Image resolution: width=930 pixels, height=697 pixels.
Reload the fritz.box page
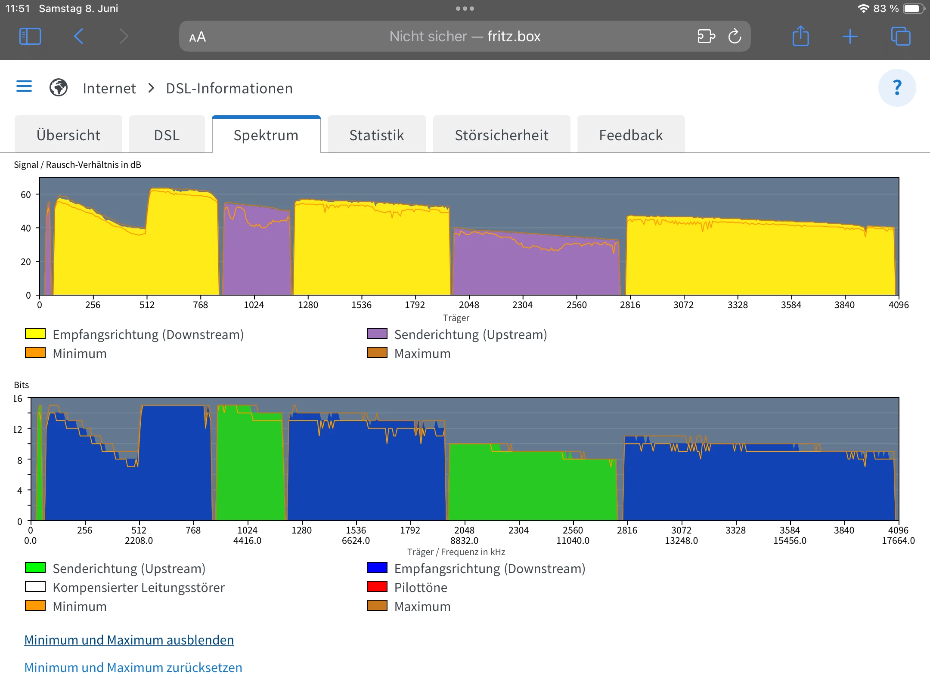(x=735, y=37)
